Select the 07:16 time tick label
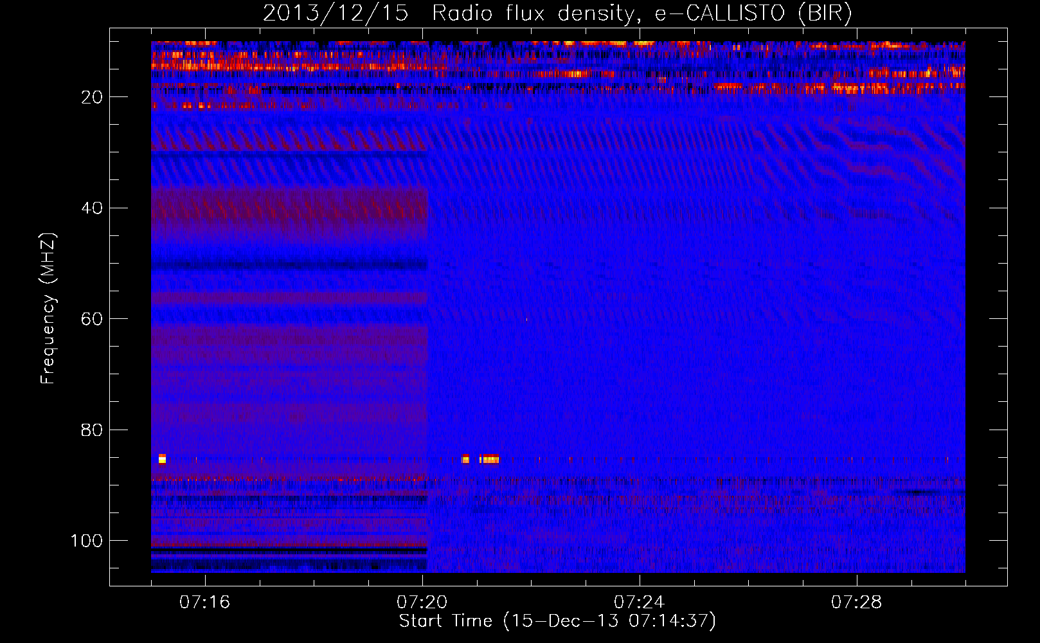The image size is (1040, 643). 204,602
